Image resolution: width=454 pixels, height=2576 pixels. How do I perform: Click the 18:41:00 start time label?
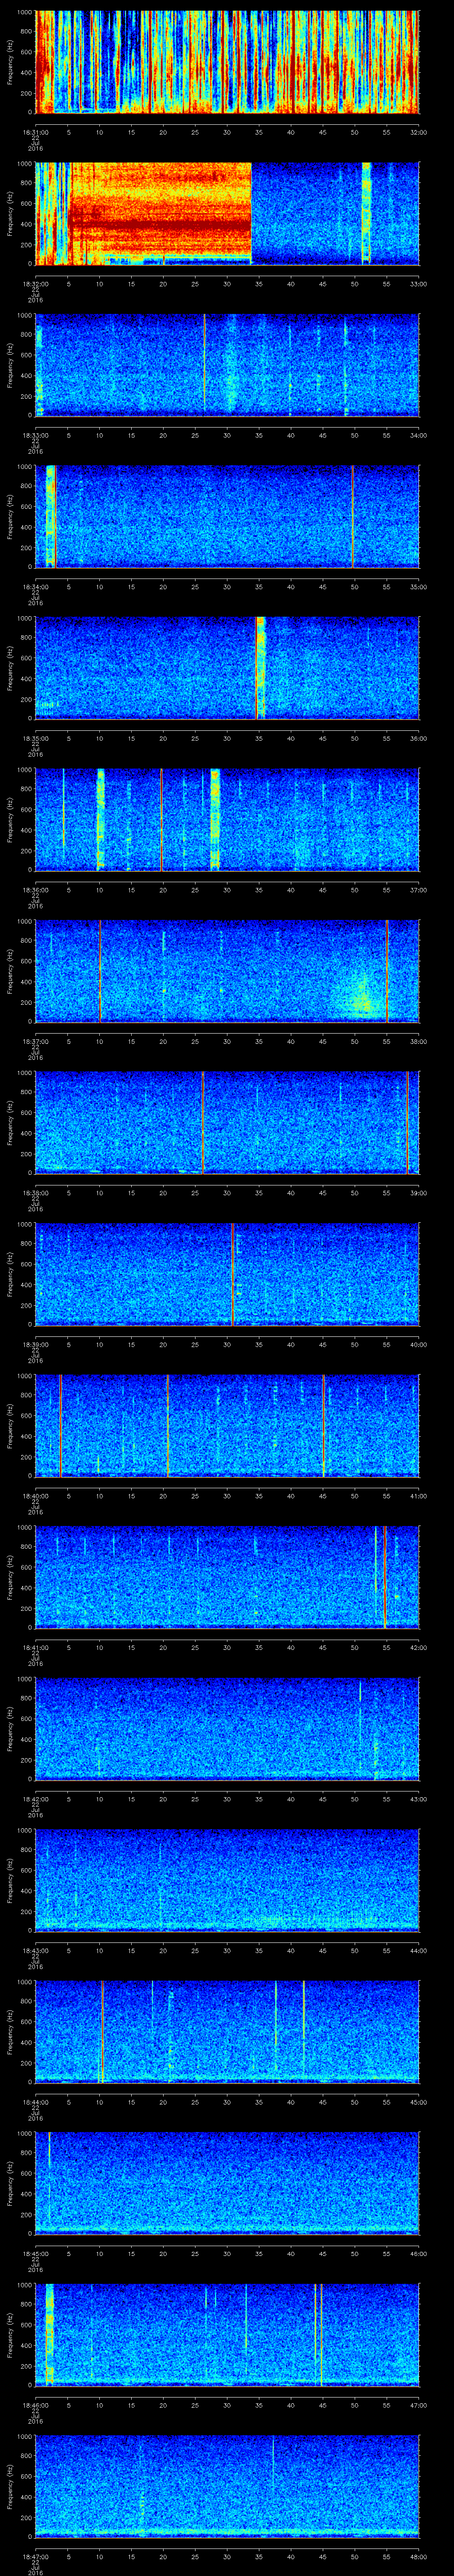click(x=35, y=1647)
